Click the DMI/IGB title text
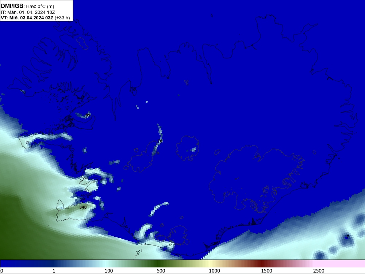Image resolution: width=365 pixels, height=274 pixels. (12, 6)
